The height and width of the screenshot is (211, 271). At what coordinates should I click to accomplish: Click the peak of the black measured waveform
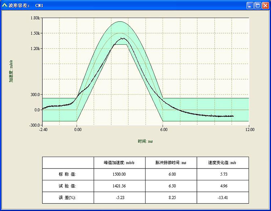(122, 38)
